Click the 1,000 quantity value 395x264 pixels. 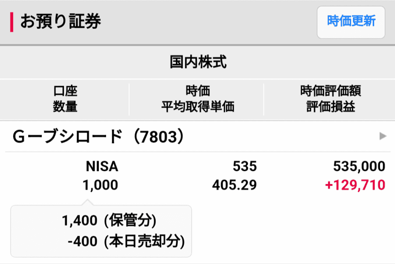[x=100, y=185]
